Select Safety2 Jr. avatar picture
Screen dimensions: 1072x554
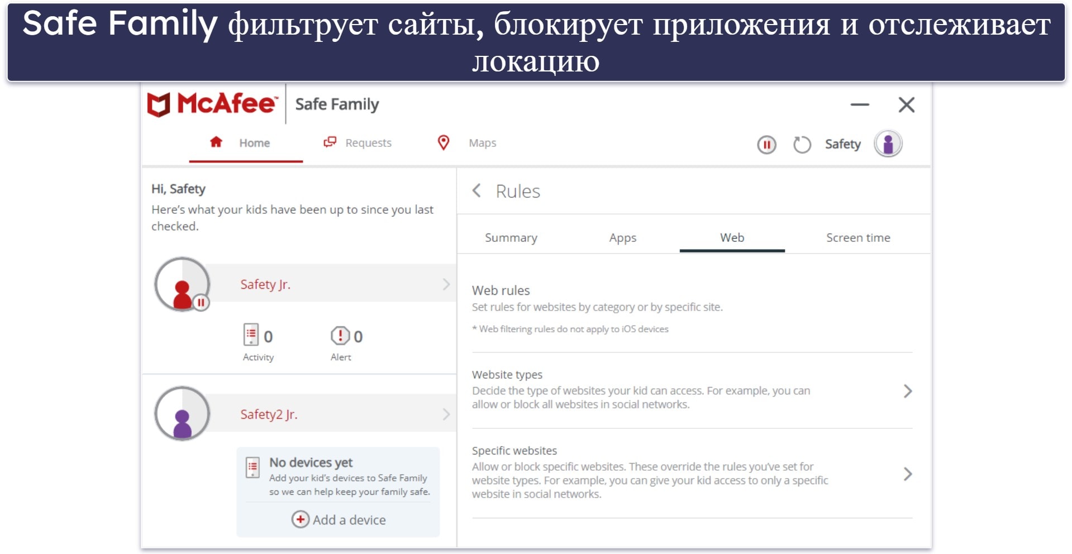click(x=182, y=414)
